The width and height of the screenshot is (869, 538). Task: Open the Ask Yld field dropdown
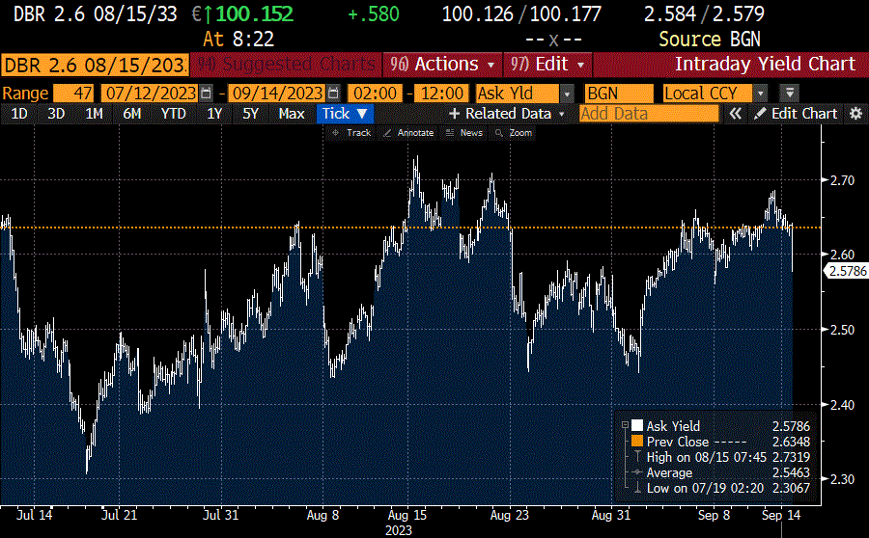567,94
